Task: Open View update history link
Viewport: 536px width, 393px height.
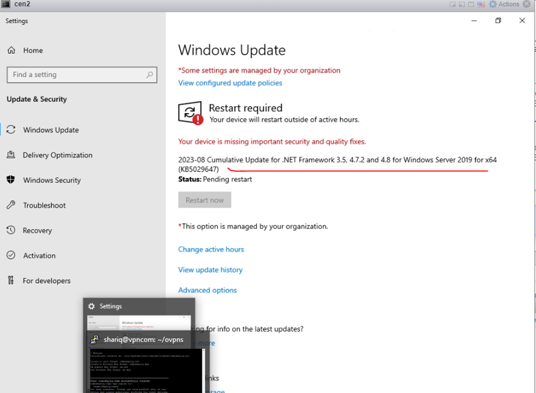Action: tap(210, 270)
